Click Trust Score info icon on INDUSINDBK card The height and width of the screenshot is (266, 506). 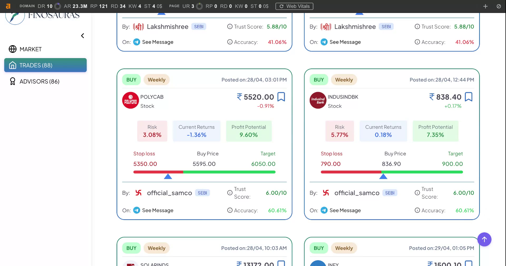[x=417, y=193]
